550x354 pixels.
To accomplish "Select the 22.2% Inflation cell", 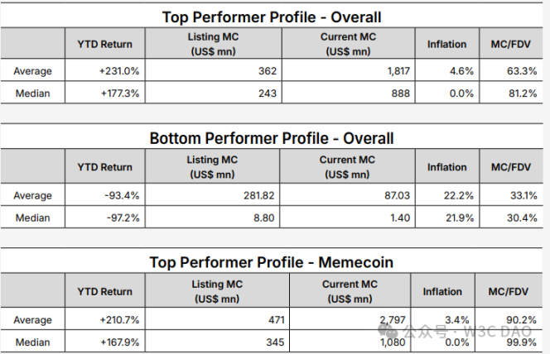I will coord(459,196).
